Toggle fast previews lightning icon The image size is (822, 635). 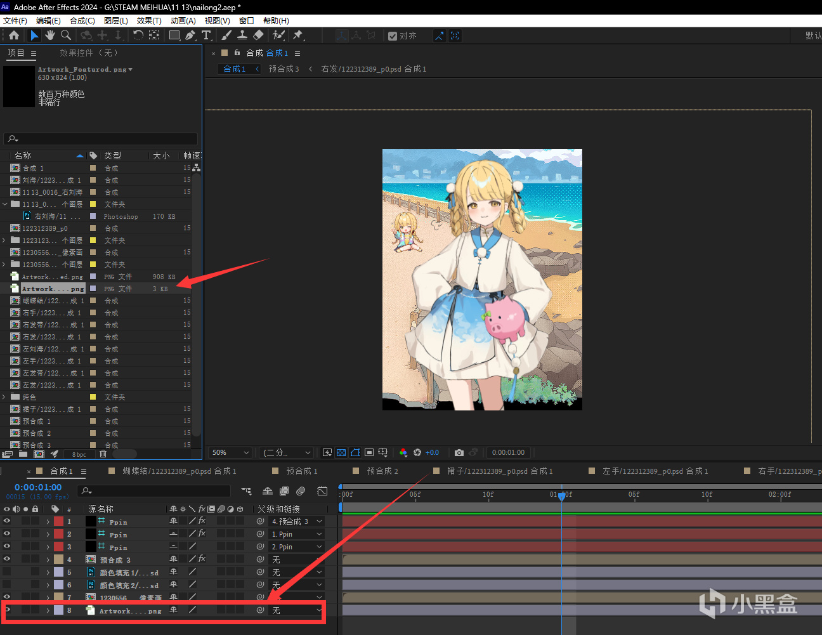pyautogui.click(x=327, y=452)
